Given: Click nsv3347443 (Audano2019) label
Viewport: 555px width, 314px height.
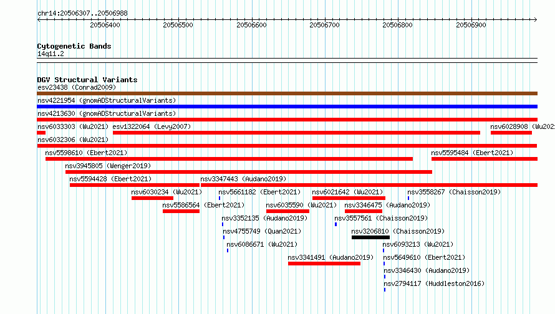Looking at the screenshot, I should tap(243, 179).
